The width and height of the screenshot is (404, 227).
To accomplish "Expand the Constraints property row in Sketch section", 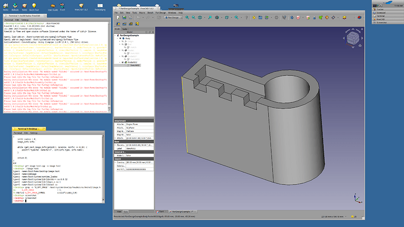I will [x=115, y=163].
